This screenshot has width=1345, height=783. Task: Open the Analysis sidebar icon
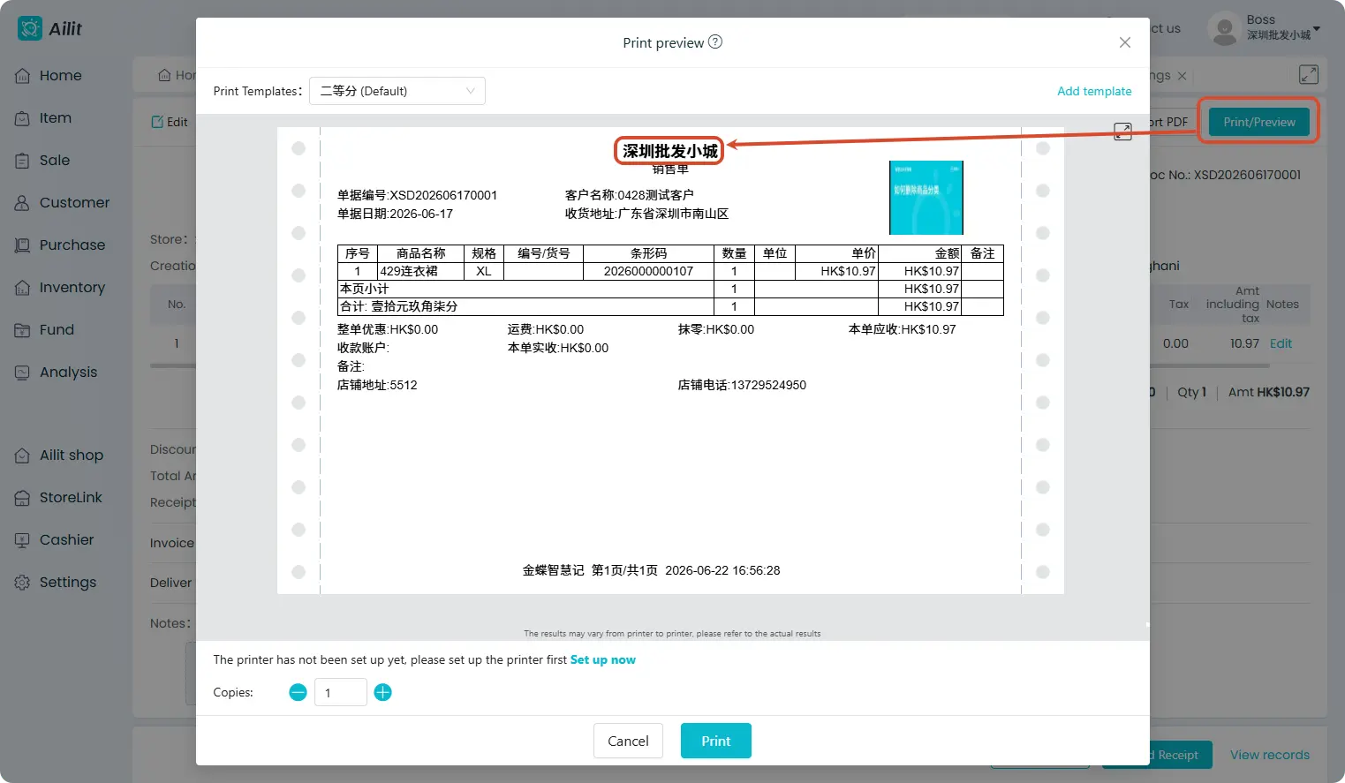(23, 373)
